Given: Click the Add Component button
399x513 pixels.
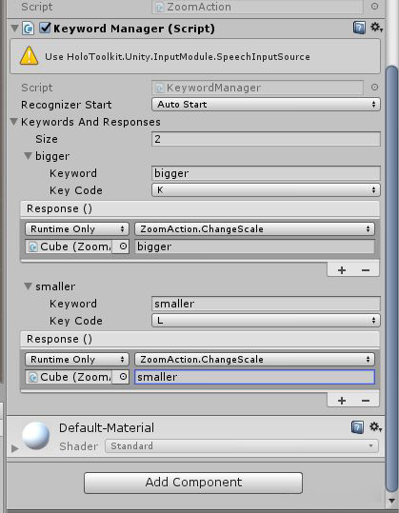Looking at the screenshot, I should point(193,483).
